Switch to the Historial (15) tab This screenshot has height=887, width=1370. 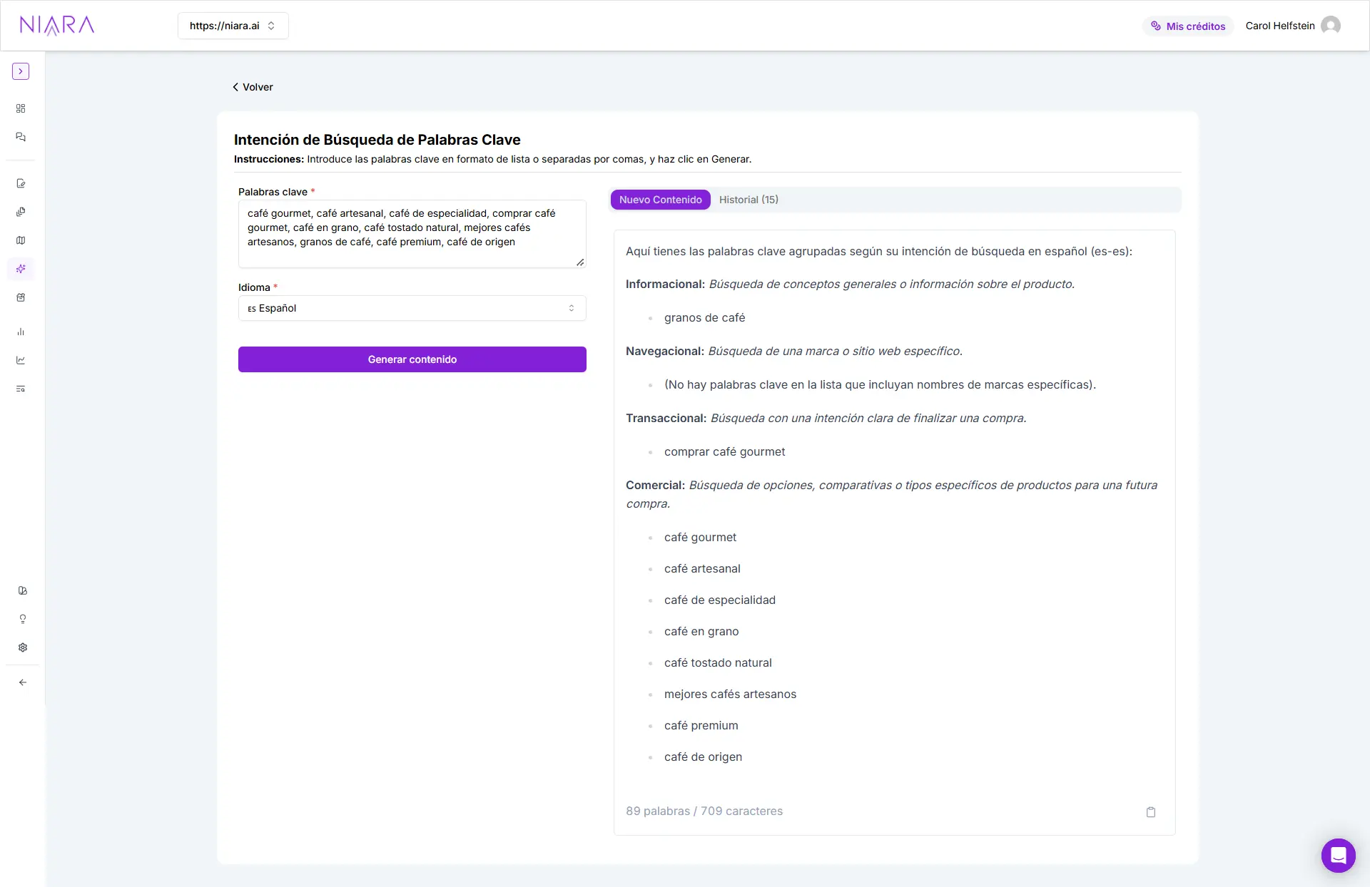(x=749, y=200)
